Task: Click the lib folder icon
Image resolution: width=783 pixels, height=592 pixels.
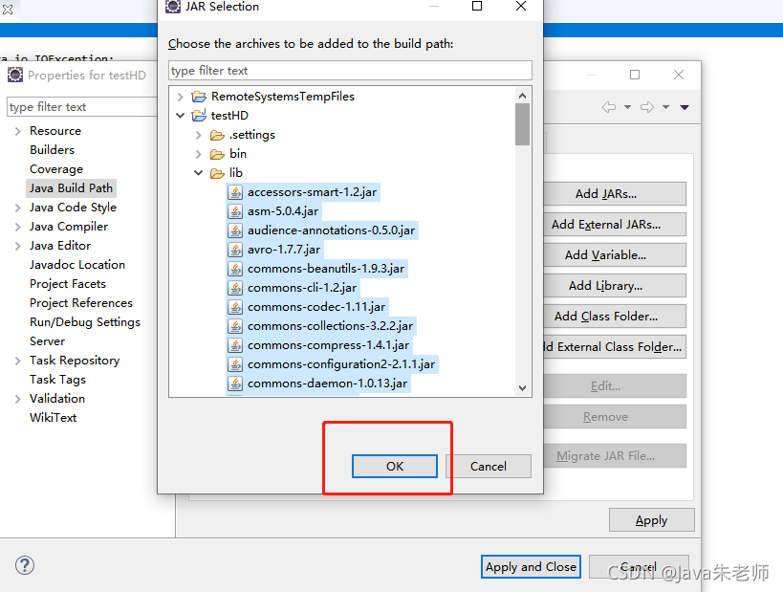Action: [217, 173]
